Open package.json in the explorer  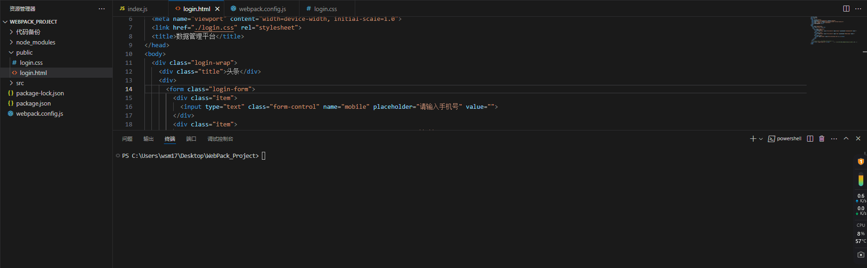tap(33, 103)
